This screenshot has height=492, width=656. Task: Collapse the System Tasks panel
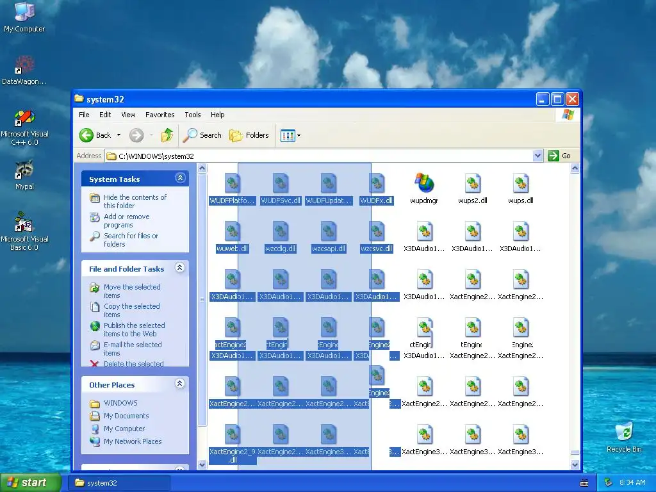click(x=180, y=178)
